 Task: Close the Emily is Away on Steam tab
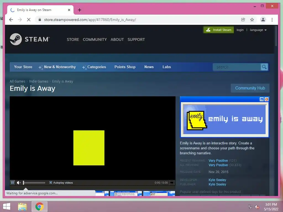(x=69, y=10)
